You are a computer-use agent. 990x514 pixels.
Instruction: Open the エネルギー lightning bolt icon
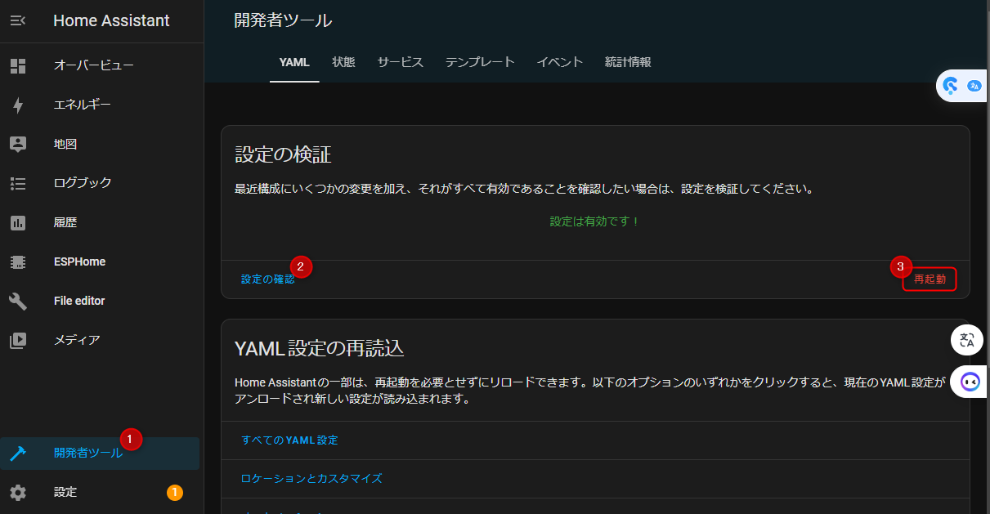pos(18,105)
